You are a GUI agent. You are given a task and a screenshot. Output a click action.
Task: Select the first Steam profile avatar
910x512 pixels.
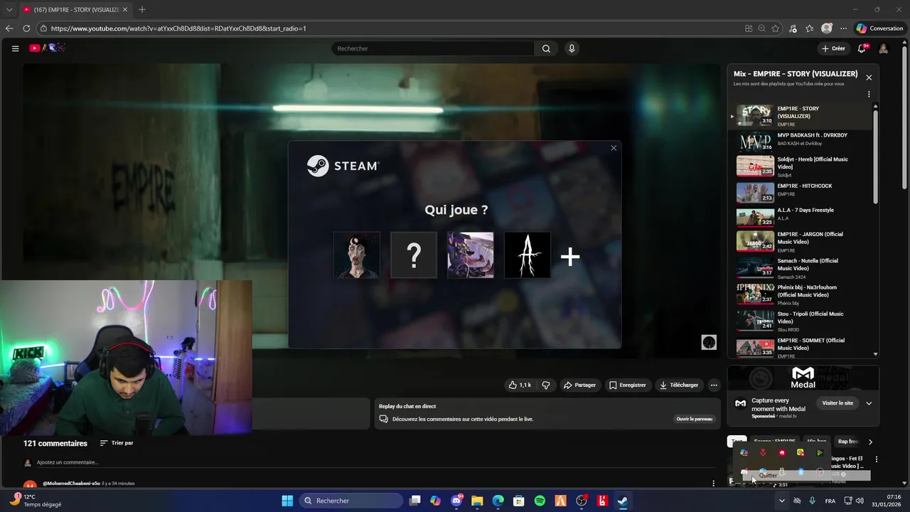coord(357,255)
